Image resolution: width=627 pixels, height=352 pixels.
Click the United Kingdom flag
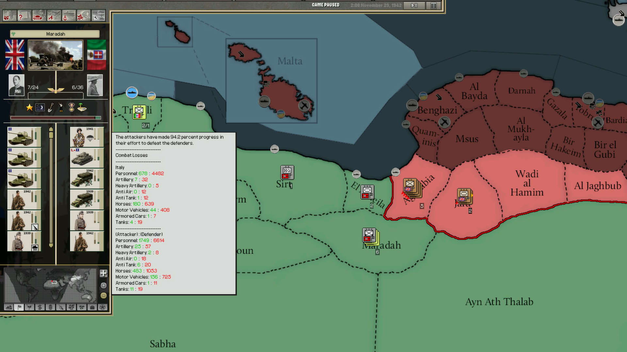15,55
